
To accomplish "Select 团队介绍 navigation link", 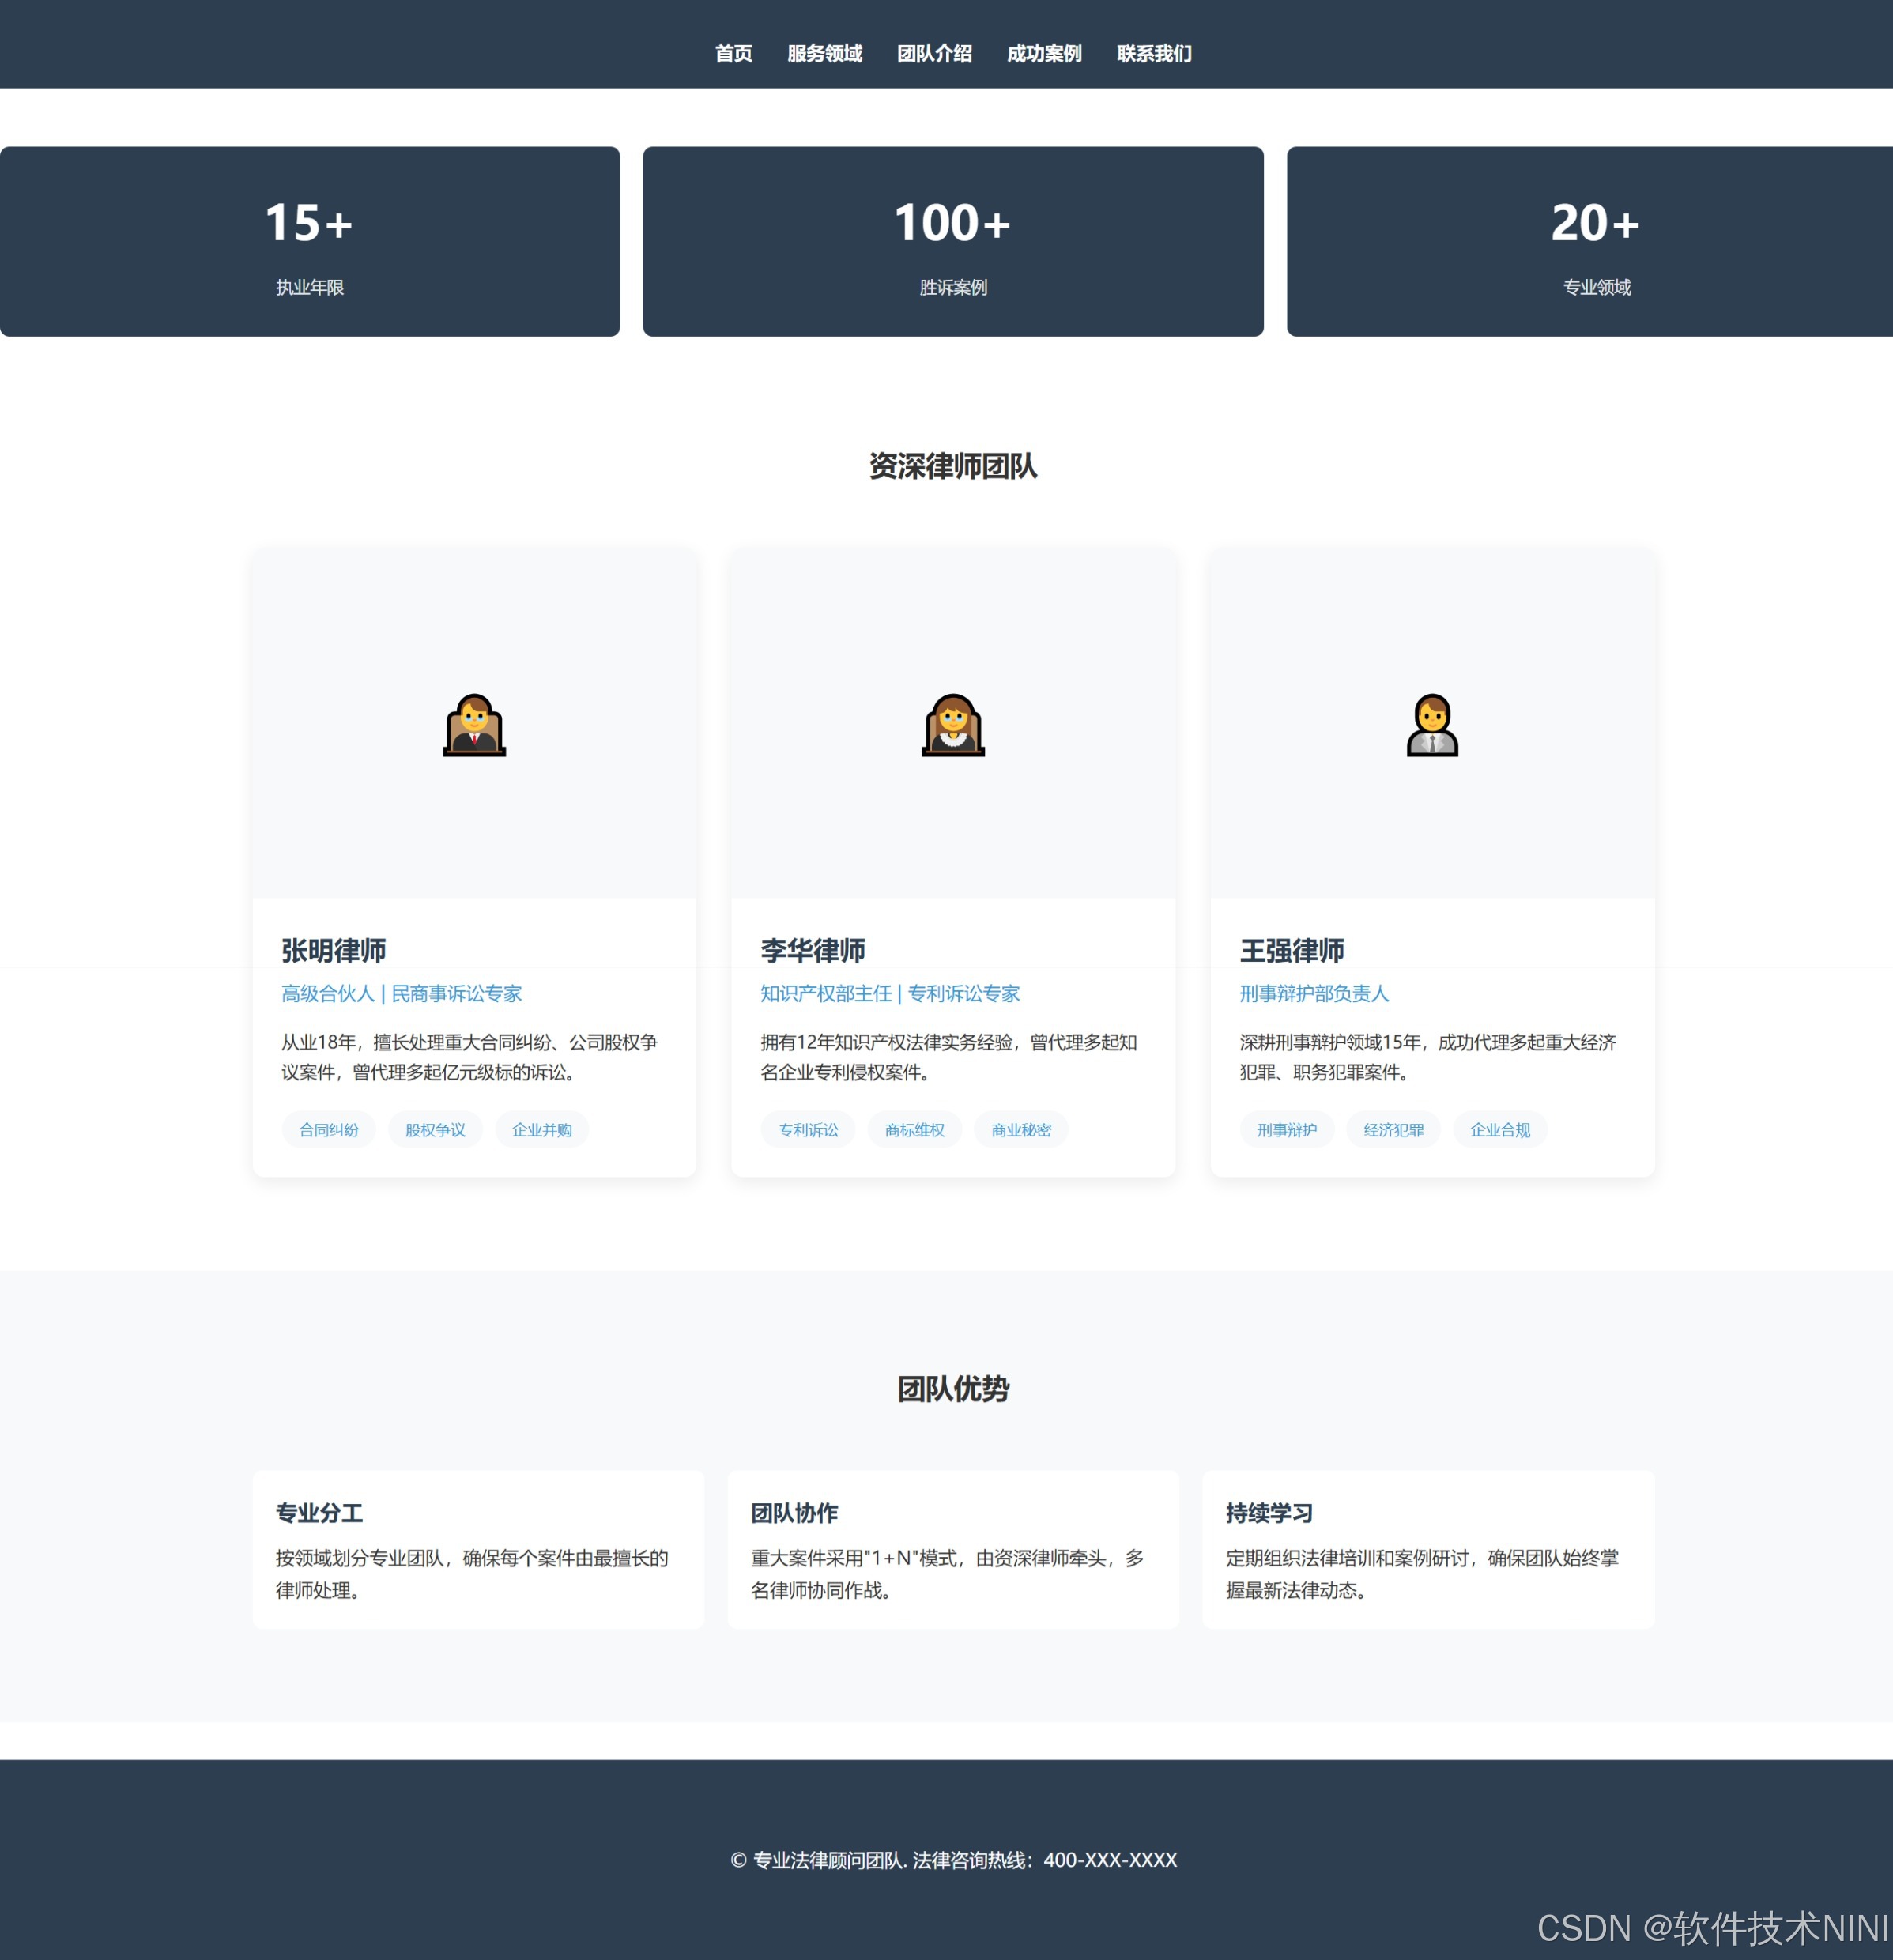I will (934, 54).
